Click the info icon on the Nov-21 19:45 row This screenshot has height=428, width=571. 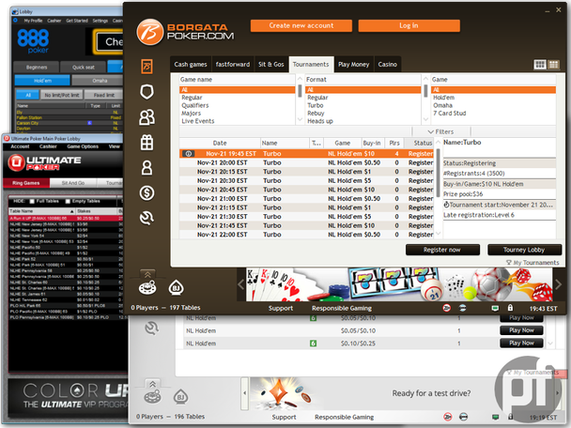tap(189, 154)
